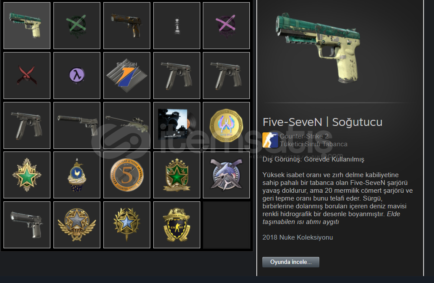Click the Oyunda incele button
This screenshot has width=434, height=283.
click(x=291, y=262)
